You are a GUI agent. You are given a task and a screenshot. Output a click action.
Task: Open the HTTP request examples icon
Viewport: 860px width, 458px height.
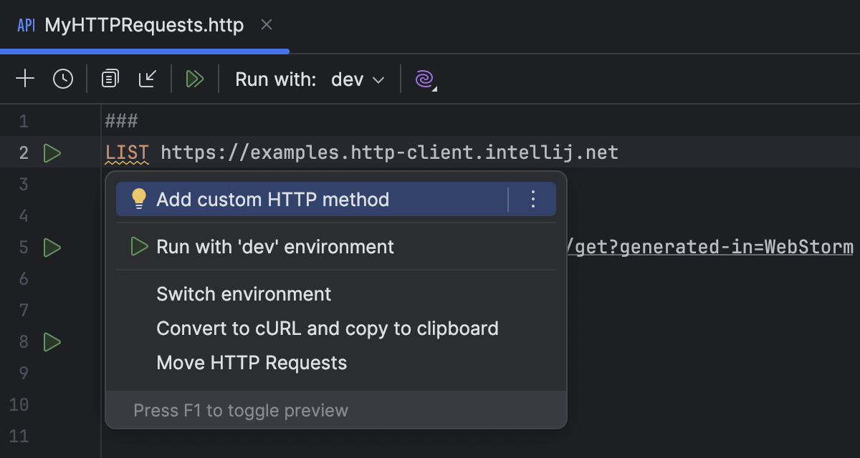pyautogui.click(x=109, y=79)
